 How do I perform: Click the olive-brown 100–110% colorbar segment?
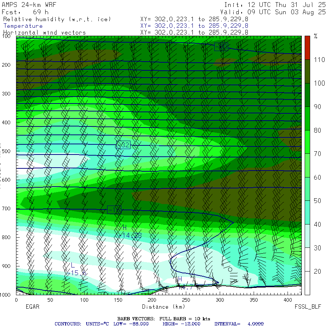click(307, 71)
